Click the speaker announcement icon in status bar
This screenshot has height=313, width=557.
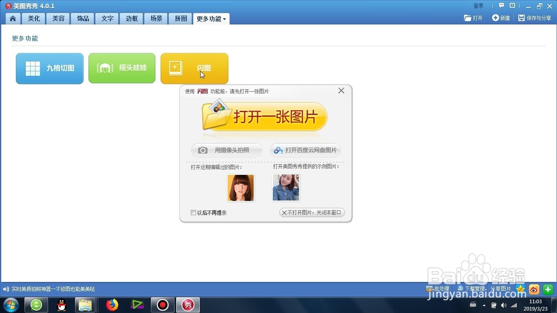(x=6, y=289)
